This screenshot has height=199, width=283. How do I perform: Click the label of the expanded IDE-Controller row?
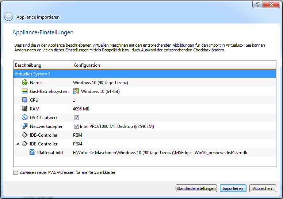click(43, 144)
